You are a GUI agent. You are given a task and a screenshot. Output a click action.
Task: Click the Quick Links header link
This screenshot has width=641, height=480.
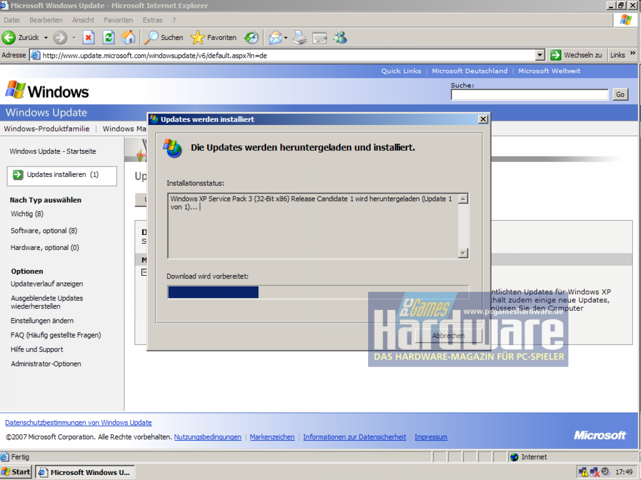401,71
